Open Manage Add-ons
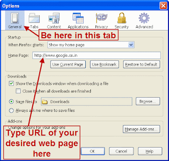Screen dimensions: 169x161 pos(142,129)
